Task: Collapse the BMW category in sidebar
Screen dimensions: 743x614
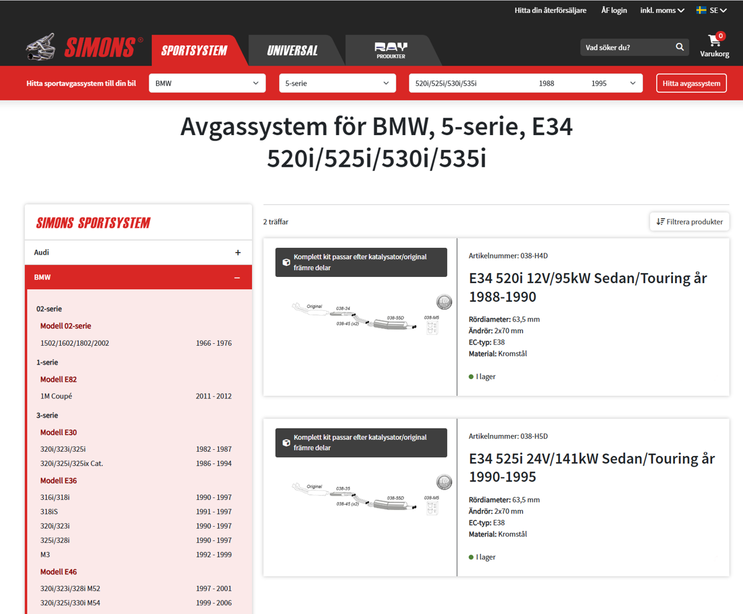Action: point(237,278)
